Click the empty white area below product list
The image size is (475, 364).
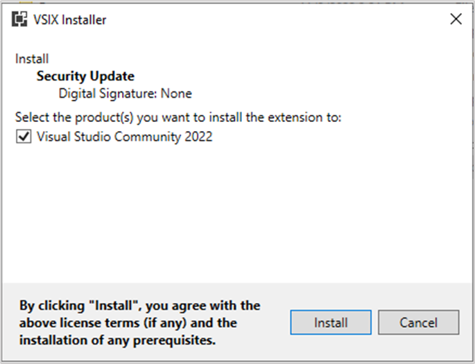tap(236, 212)
